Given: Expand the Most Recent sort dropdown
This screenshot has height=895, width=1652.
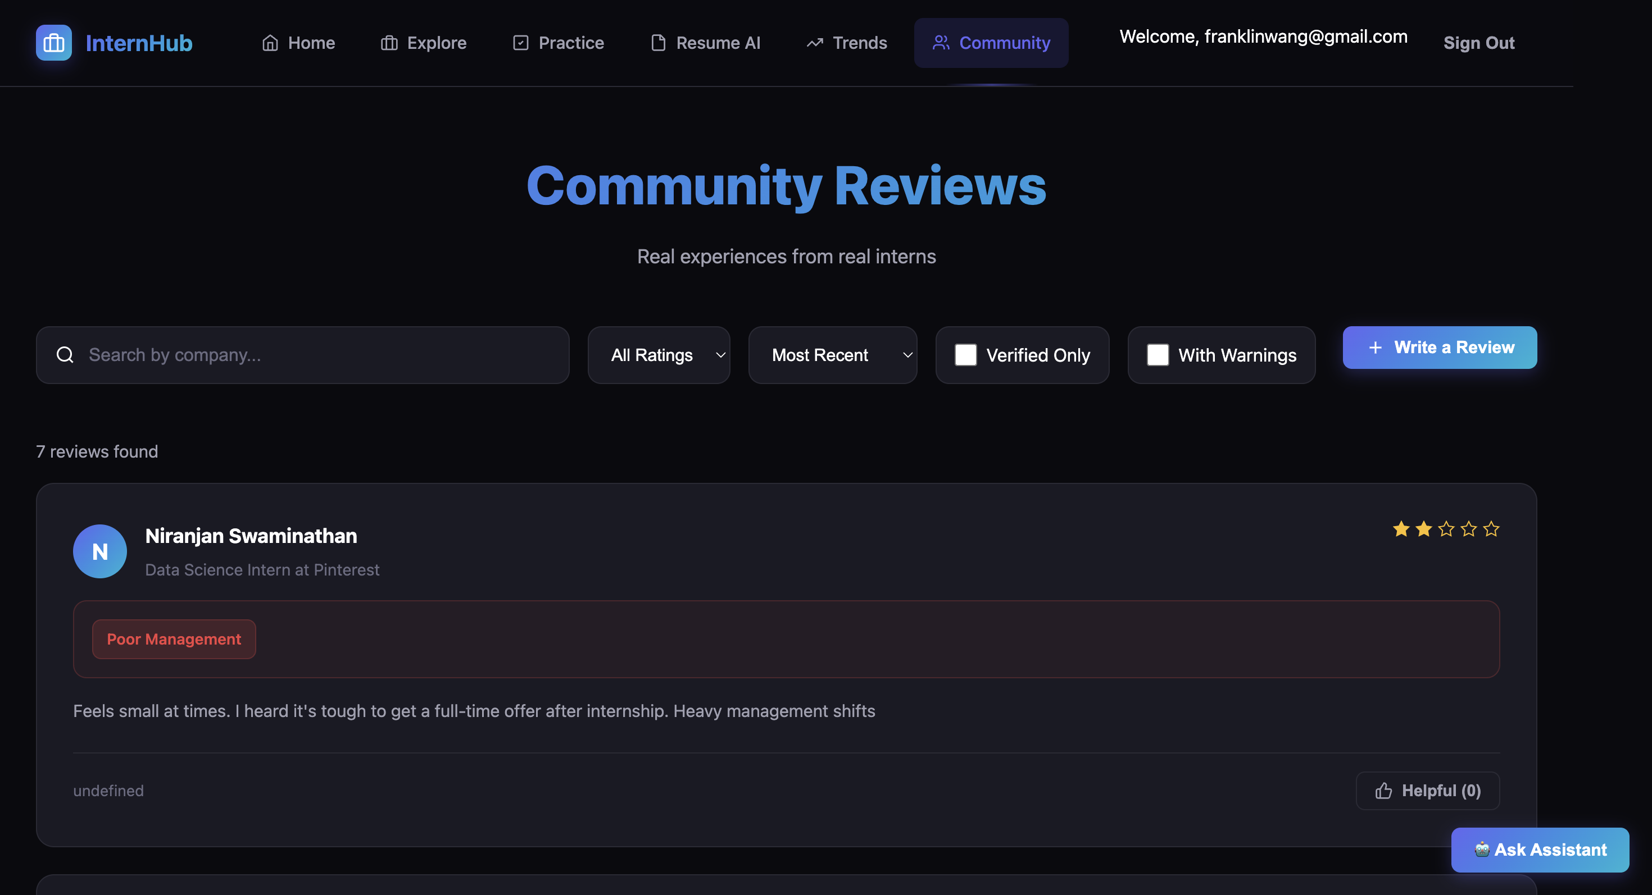Looking at the screenshot, I should coord(832,355).
